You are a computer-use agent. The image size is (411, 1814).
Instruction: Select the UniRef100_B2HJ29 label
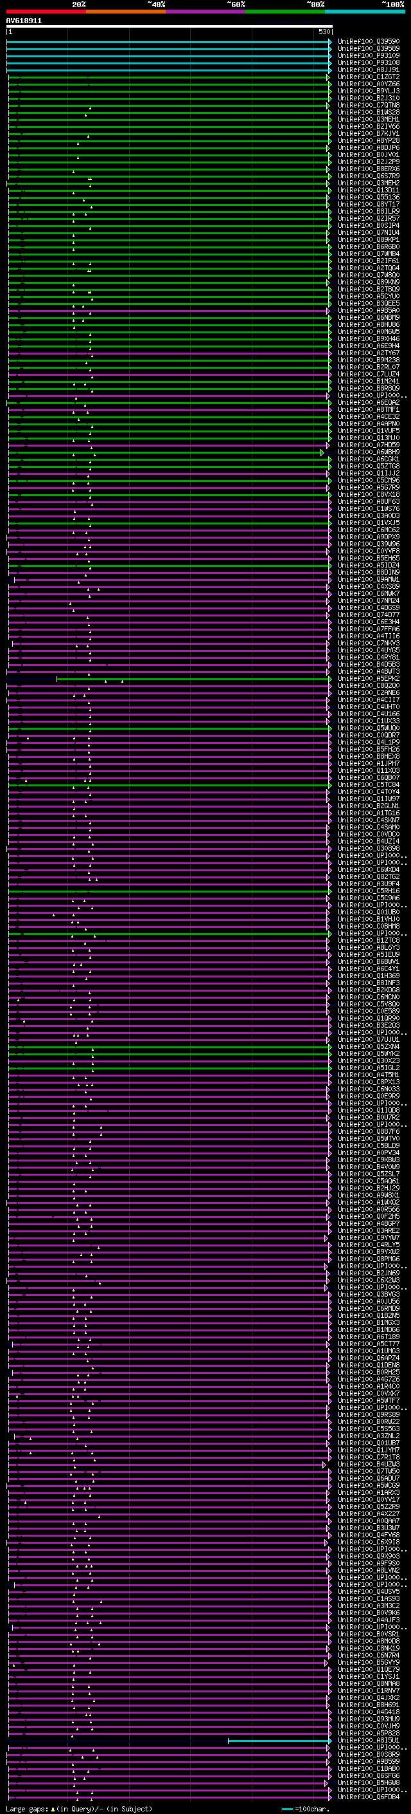tap(368, 1188)
